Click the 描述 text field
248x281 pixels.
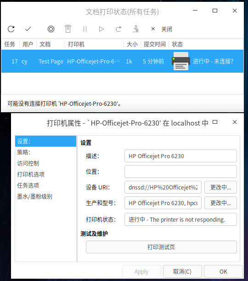180,156
